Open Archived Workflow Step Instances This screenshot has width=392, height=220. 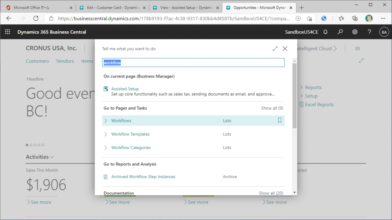[143, 176]
